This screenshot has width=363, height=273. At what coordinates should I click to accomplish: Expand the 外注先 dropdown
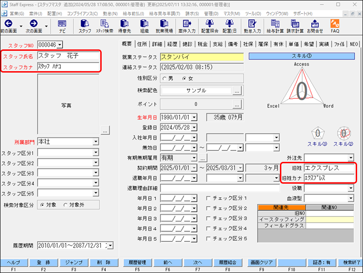351,158
